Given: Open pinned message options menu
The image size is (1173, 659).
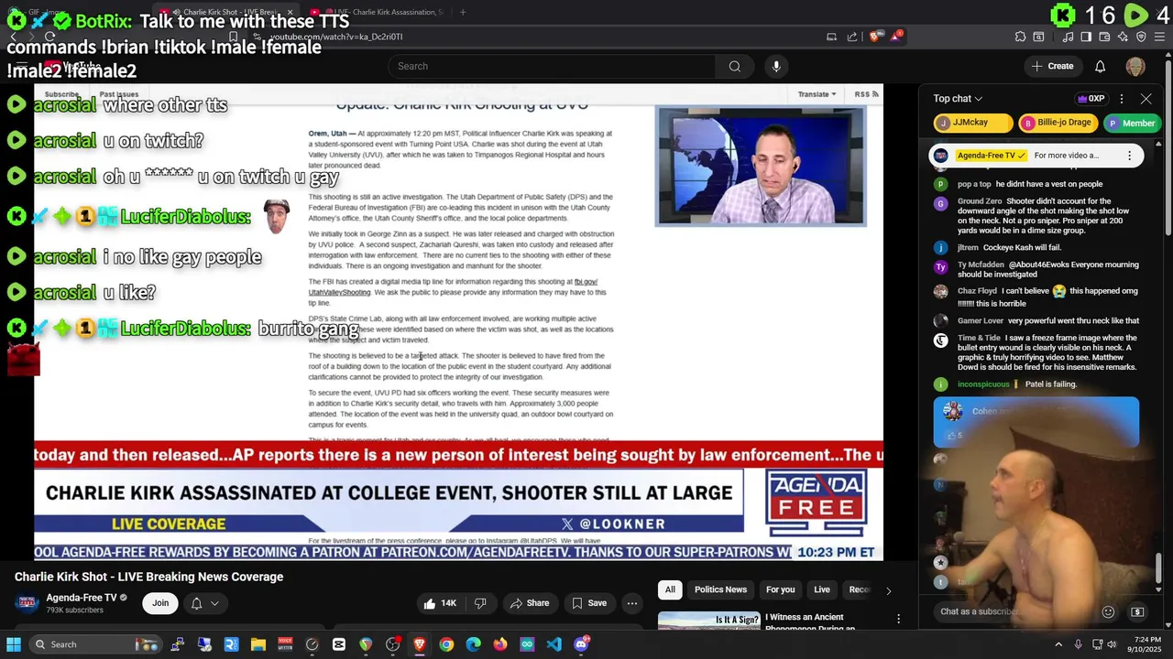Looking at the screenshot, I should click(1129, 156).
